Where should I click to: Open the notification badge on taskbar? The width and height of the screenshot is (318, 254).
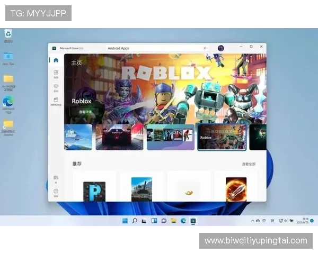[x=312, y=221]
